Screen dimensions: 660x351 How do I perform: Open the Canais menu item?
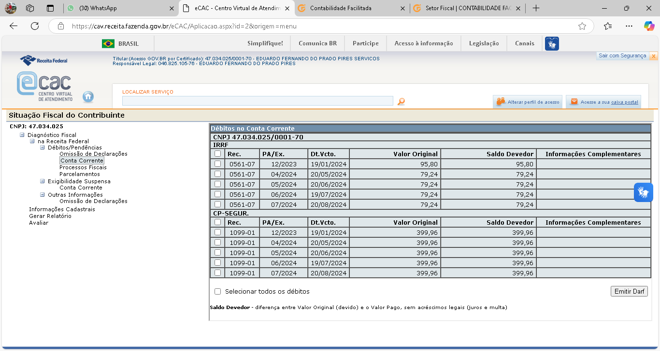[x=525, y=43]
